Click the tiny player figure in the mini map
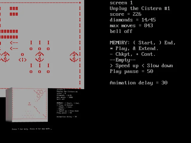Image resolution: width=191 pixels, height=143 pixels. tap(29, 104)
